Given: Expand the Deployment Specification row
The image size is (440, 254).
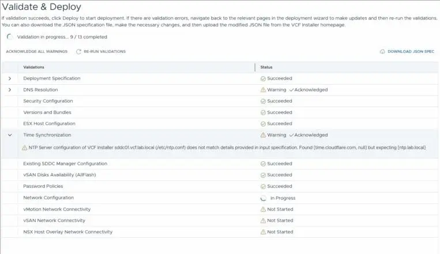Looking at the screenshot, I should point(10,78).
